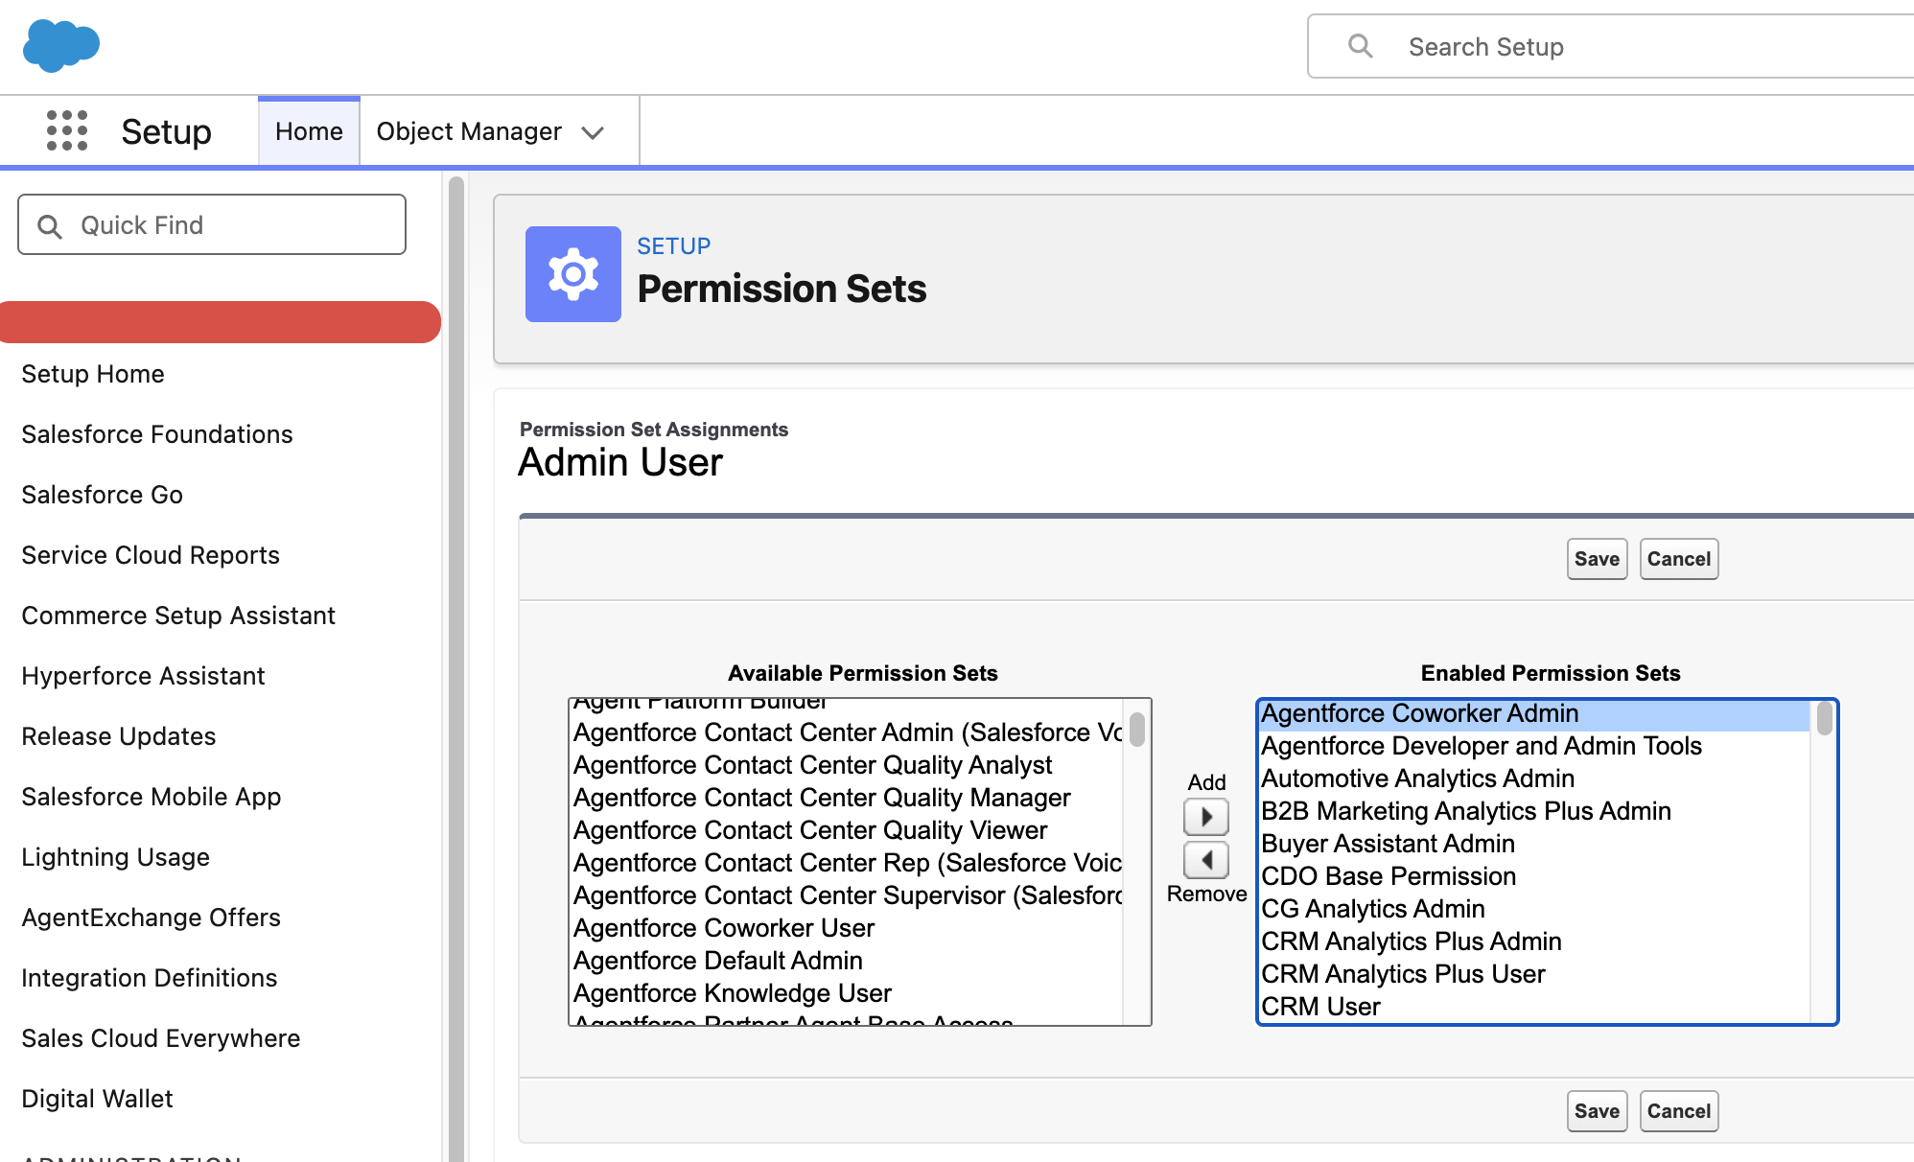Open Setup Home in sidebar
Screen dimensions: 1914x1162
(x=93, y=374)
